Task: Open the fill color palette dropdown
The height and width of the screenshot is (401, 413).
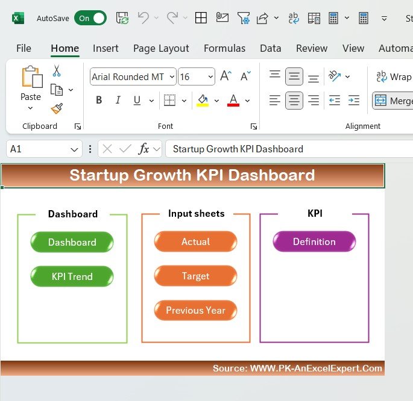Action: point(216,101)
